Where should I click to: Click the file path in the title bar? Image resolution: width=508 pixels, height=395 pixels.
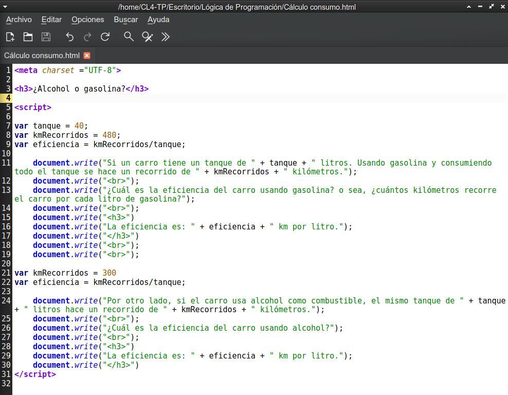pos(237,7)
